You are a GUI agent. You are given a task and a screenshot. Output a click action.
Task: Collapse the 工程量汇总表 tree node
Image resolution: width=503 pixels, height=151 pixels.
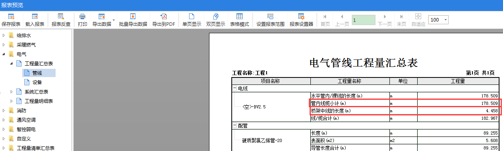(x=11, y=63)
